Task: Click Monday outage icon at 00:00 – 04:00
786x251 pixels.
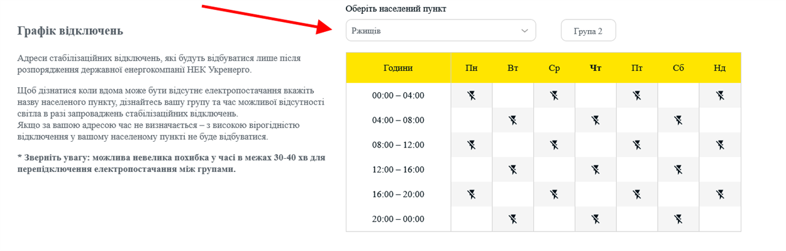Action: pos(472,95)
